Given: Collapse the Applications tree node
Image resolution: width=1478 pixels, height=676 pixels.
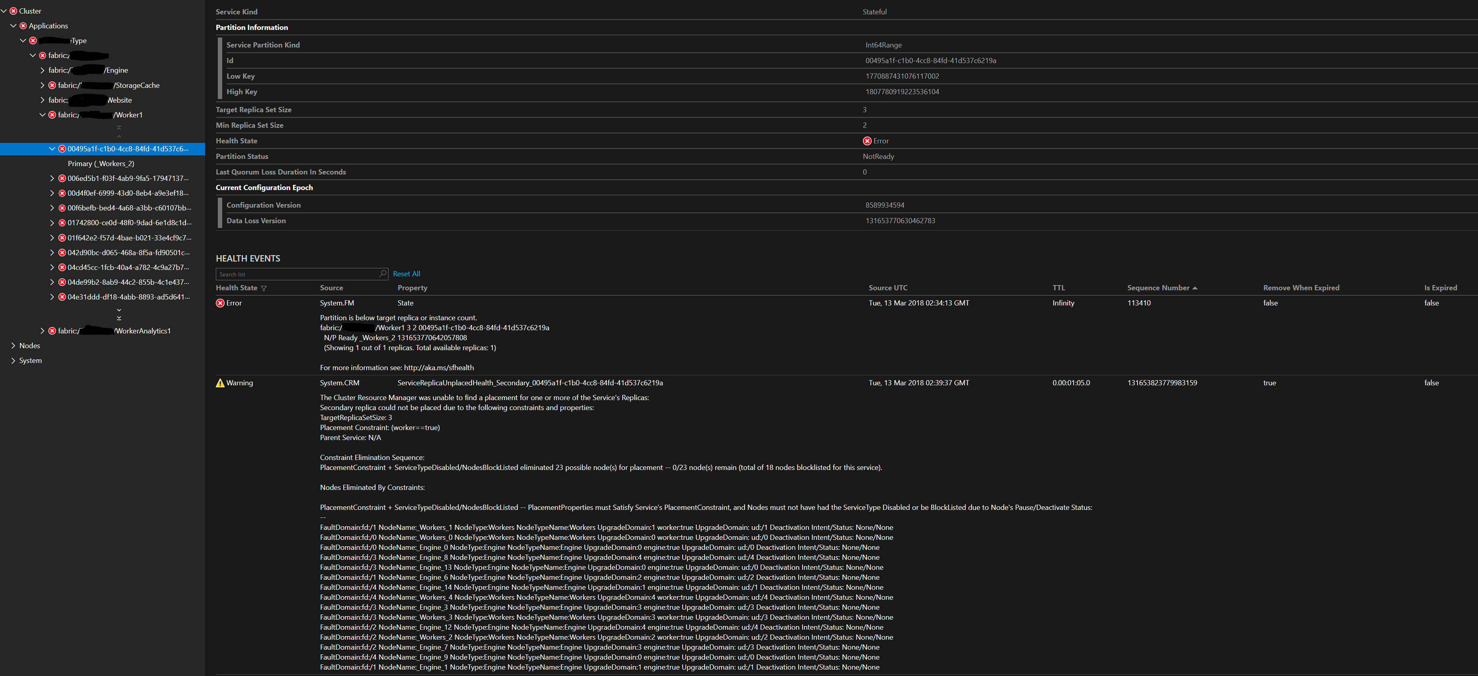Looking at the screenshot, I should click(x=13, y=25).
